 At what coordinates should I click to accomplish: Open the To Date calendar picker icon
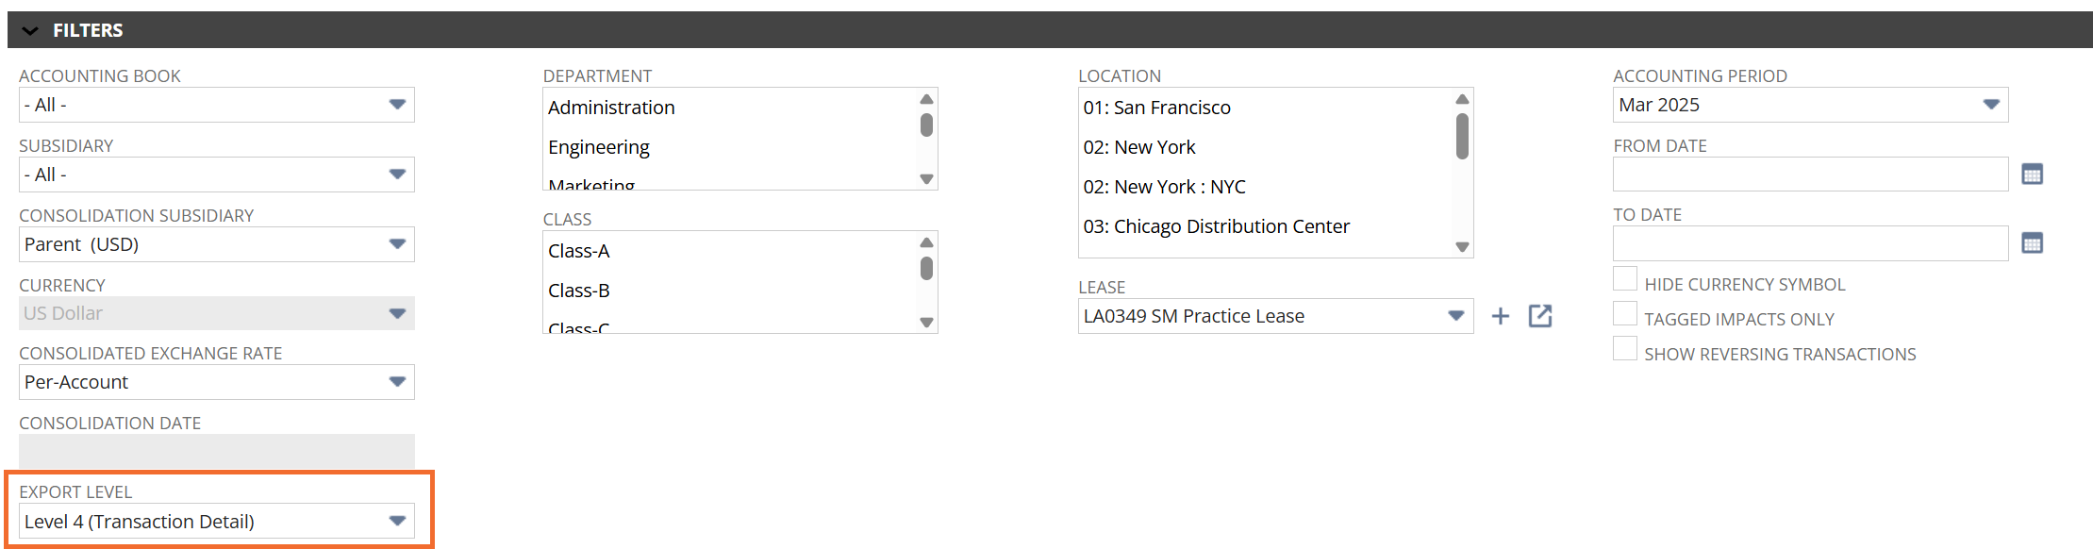pos(2032,243)
